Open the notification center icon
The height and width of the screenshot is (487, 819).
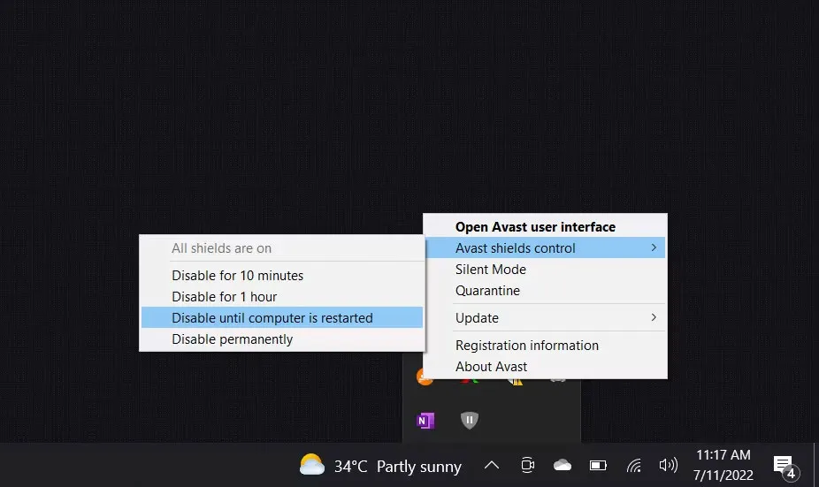pos(784,465)
